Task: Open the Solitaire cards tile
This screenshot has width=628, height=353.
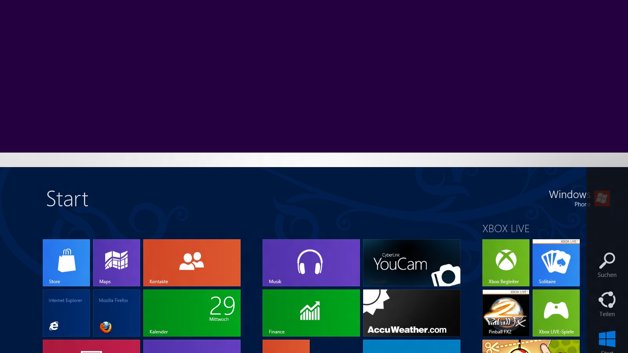Action: (556, 263)
